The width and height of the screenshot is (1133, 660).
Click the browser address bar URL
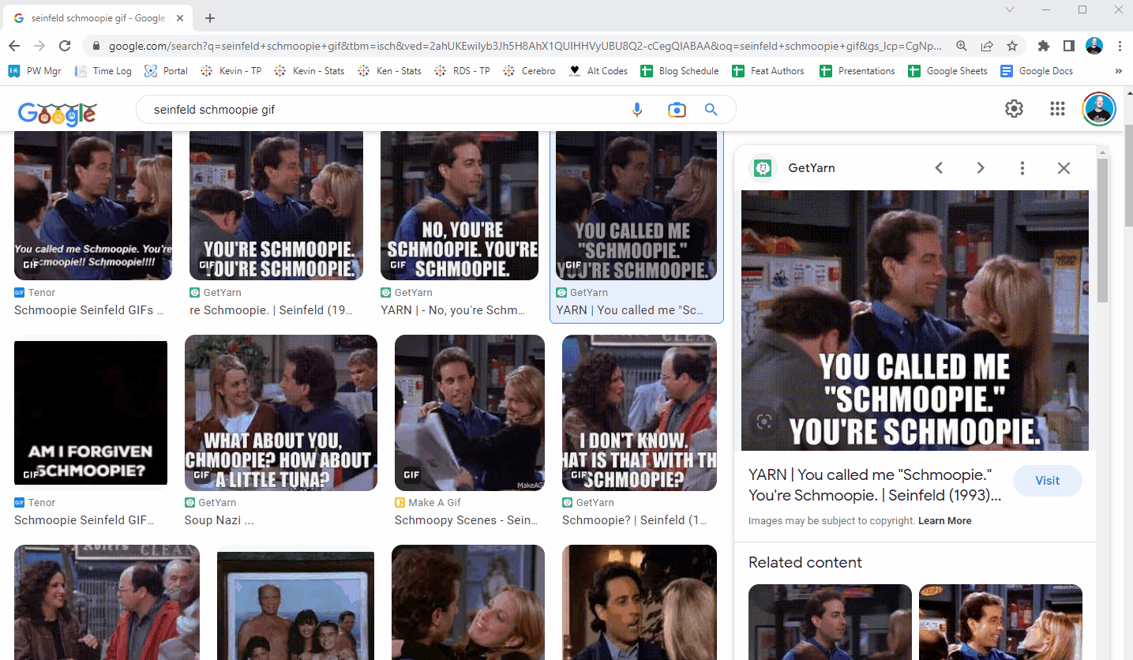click(x=525, y=46)
